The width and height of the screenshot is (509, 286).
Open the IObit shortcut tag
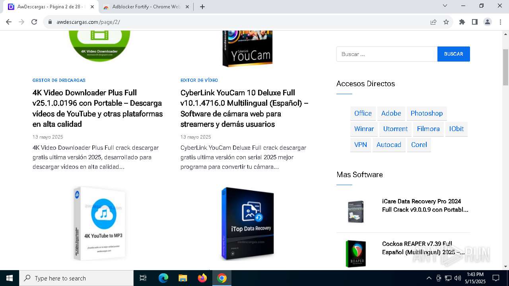pos(457,129)
